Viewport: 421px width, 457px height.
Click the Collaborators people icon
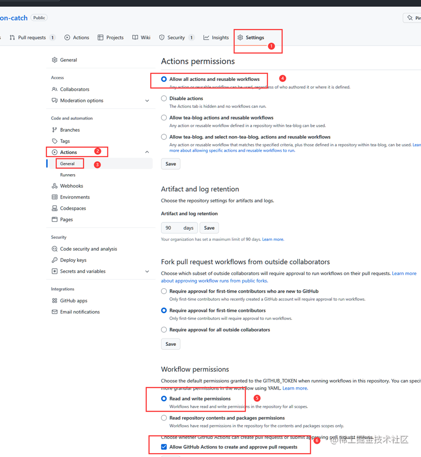tap(55, 89)
